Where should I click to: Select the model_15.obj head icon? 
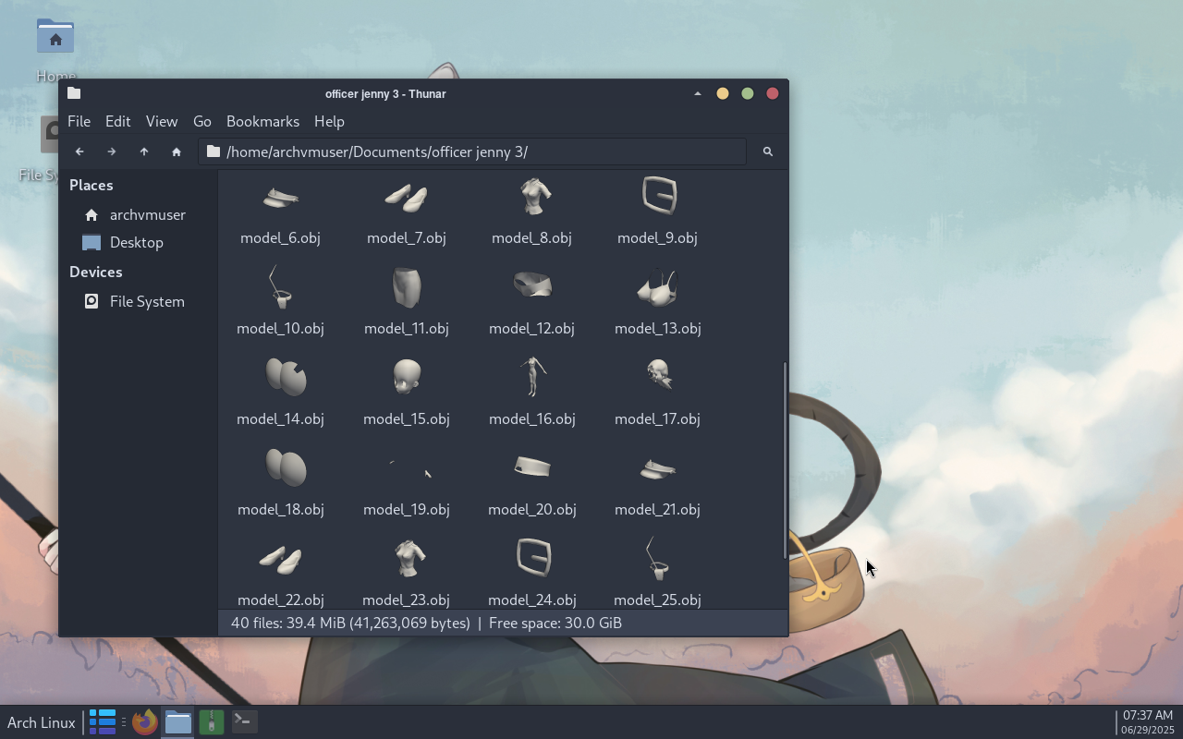(x=407, y=377)
